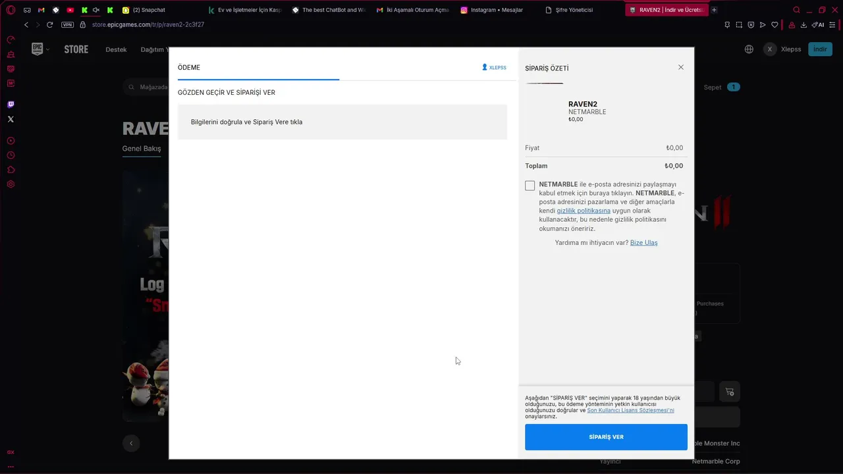Open Extensions cube icon in sidebar
Viewport: 843px width, 474px height.
(x=11, y=170)
